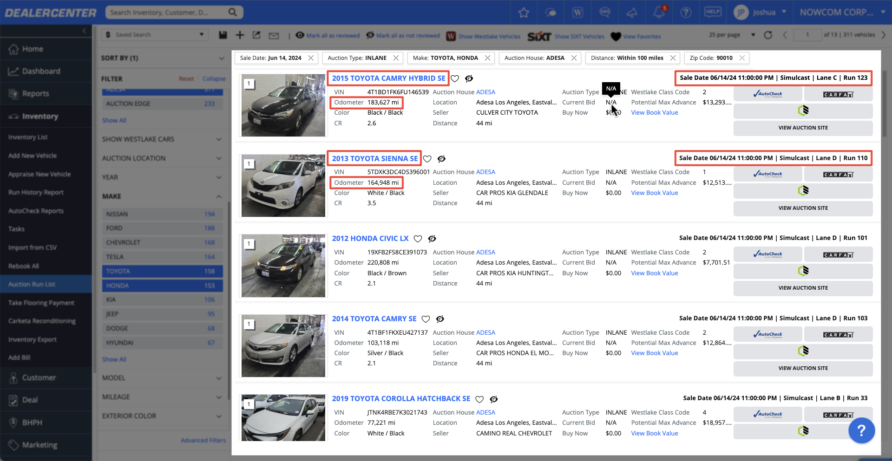Deselect the TOYOTA make filter bar
892x461 pixels.
(x=163, y=271)
